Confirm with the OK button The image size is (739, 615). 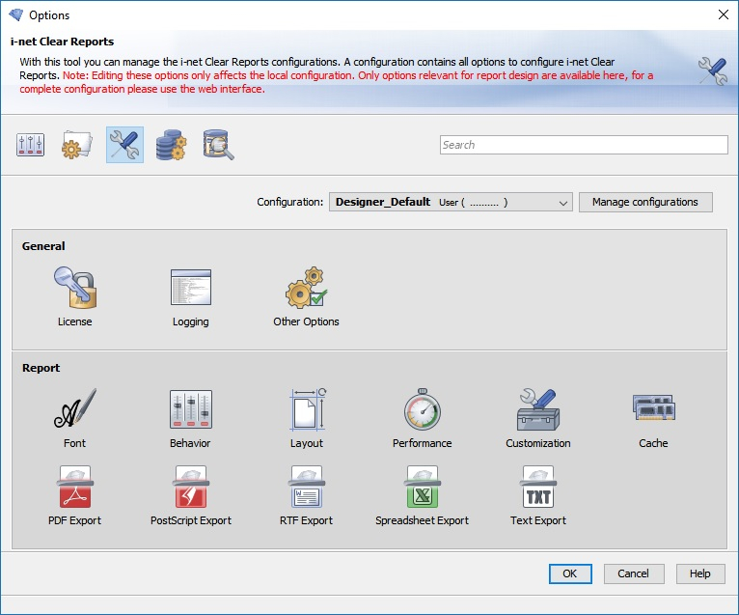(570, 573)
